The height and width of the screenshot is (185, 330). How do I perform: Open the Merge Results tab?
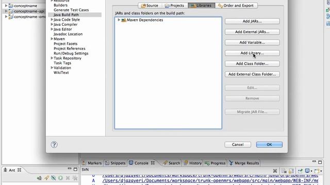tap(244, 163)
